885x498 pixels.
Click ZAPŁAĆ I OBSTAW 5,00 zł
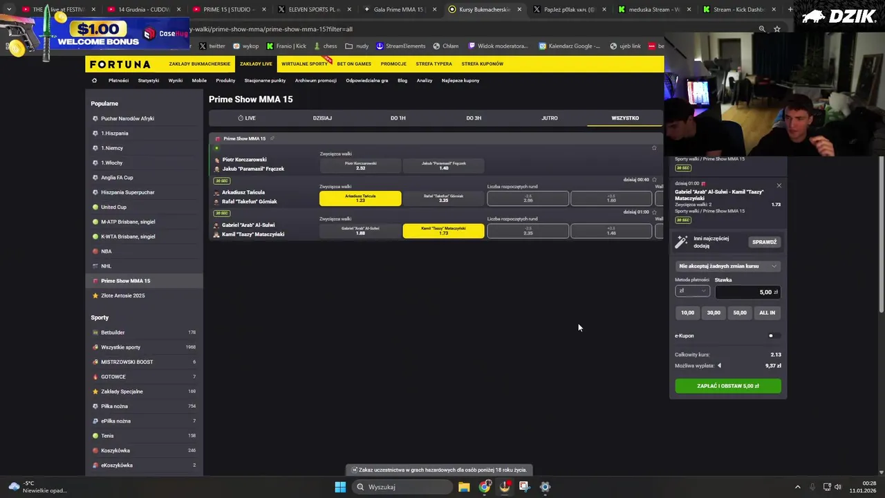pyautogui.click(x=728, y=386)
